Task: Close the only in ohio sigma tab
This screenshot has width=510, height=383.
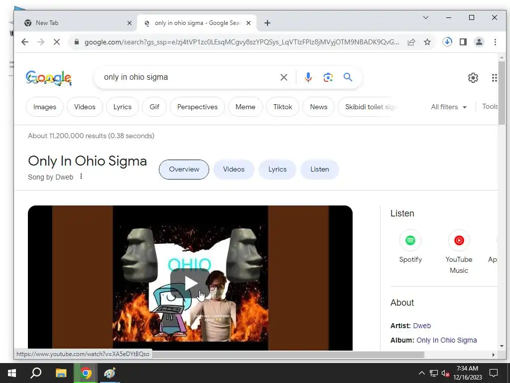Action: coord(249,23)
